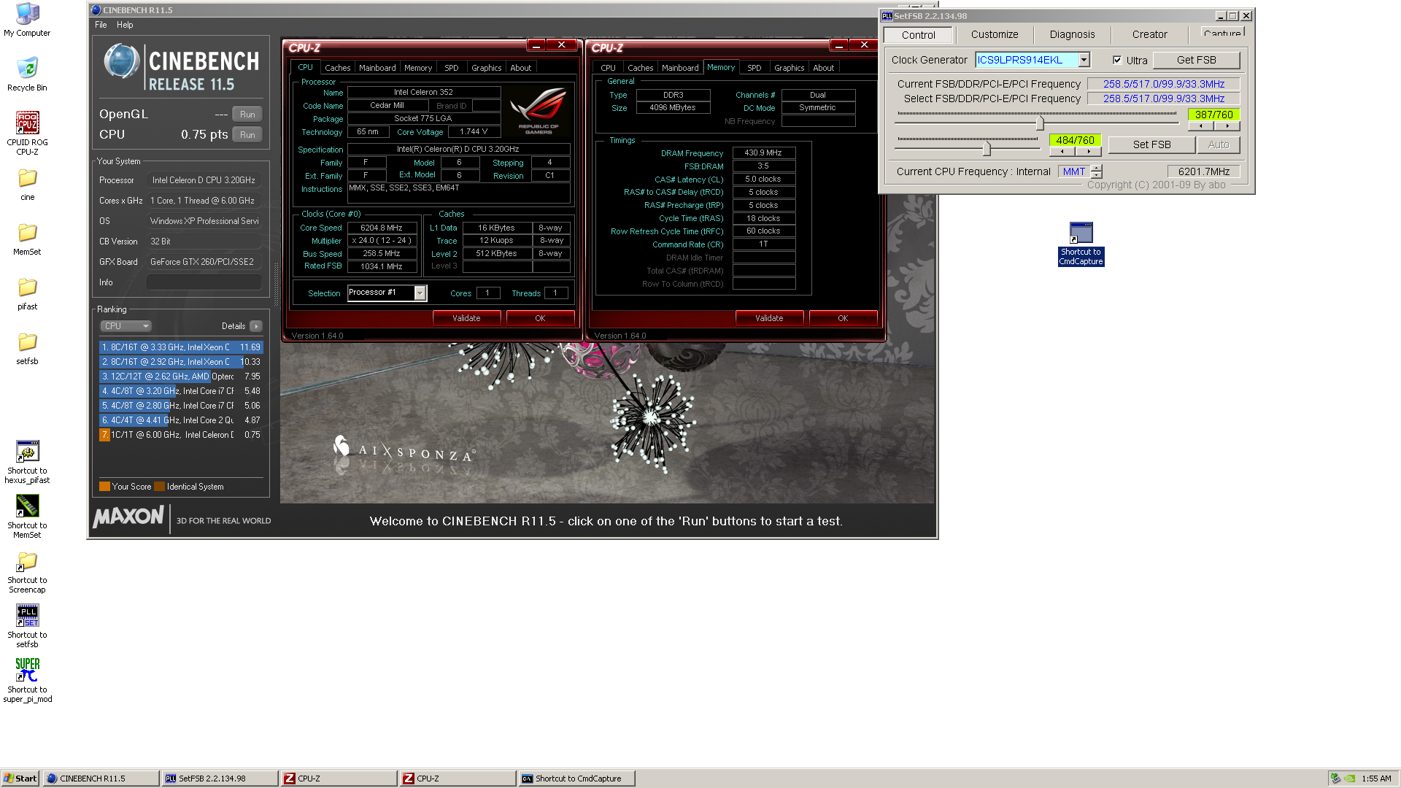Open the setfsb folder on desktop
Viewport: 1401px width, 788px height.
(x=27, y=348)
